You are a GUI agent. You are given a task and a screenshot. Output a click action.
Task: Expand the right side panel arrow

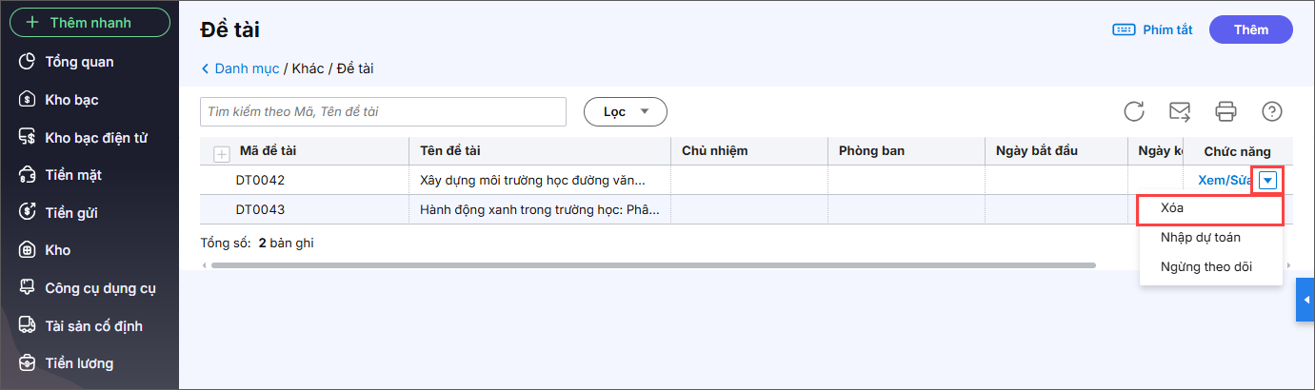pyautogui.click(x=1305, y=300)
